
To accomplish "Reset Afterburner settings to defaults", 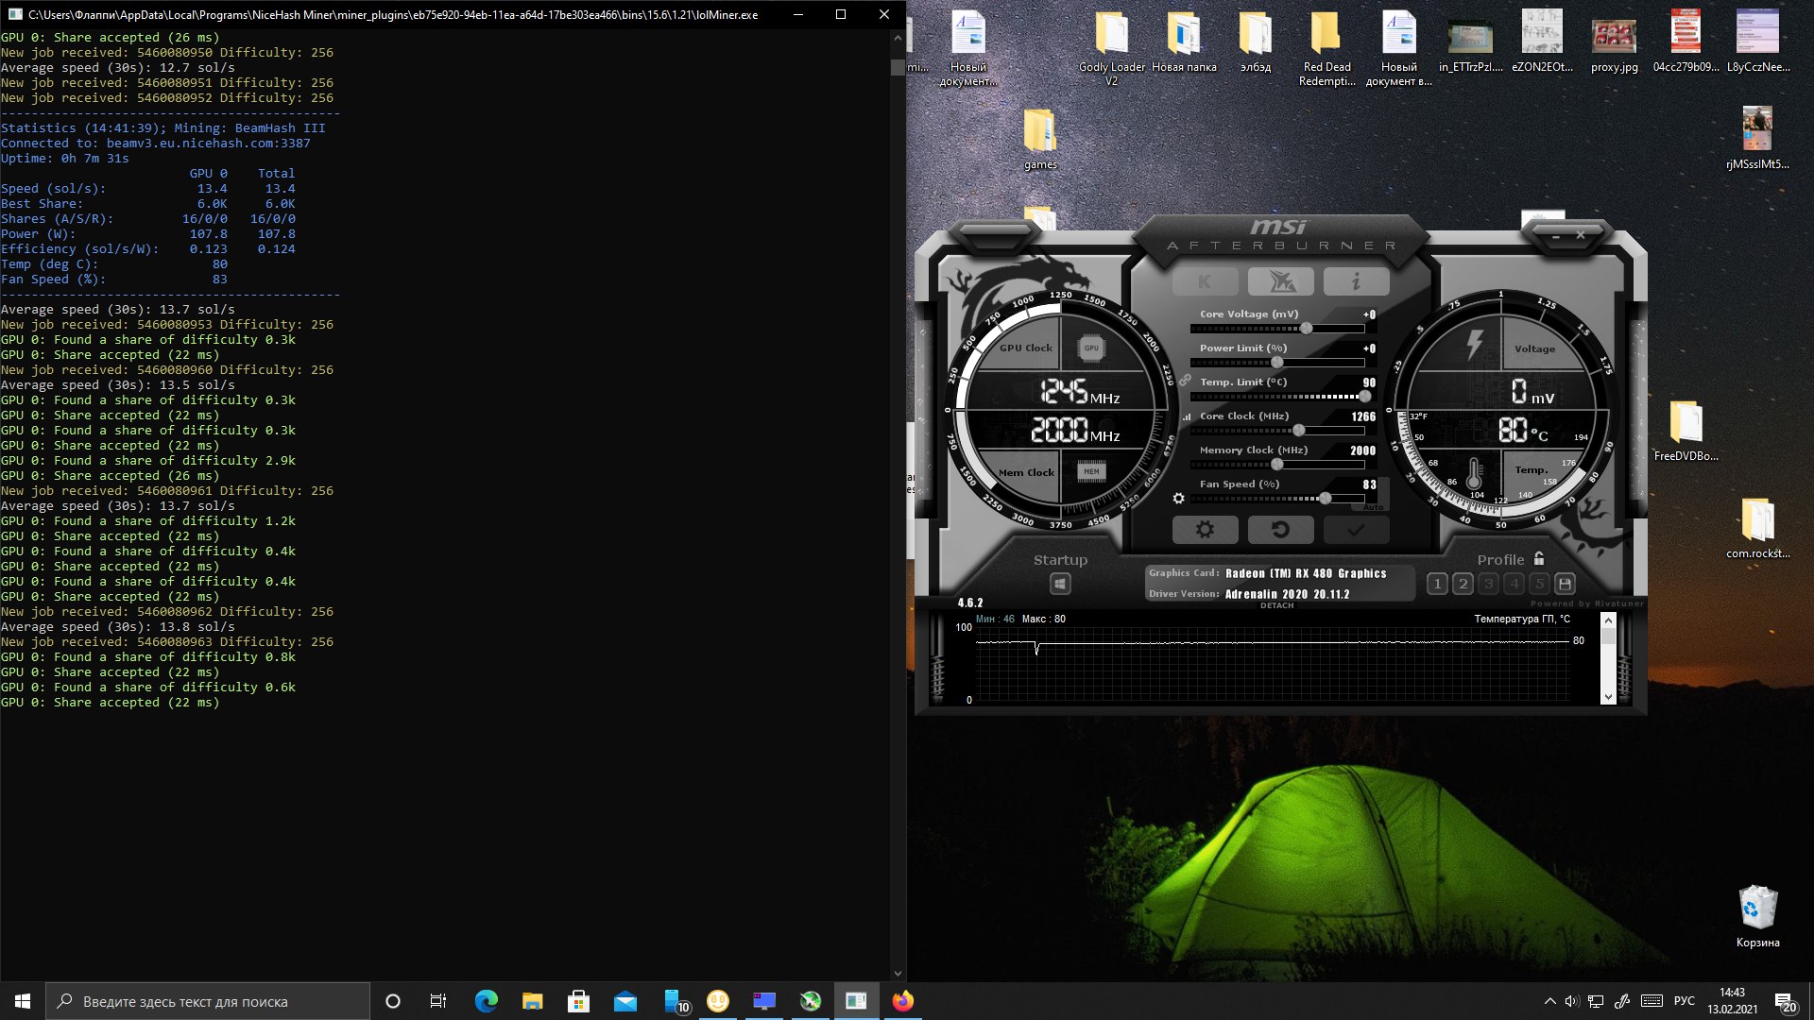I will 1280,530.
